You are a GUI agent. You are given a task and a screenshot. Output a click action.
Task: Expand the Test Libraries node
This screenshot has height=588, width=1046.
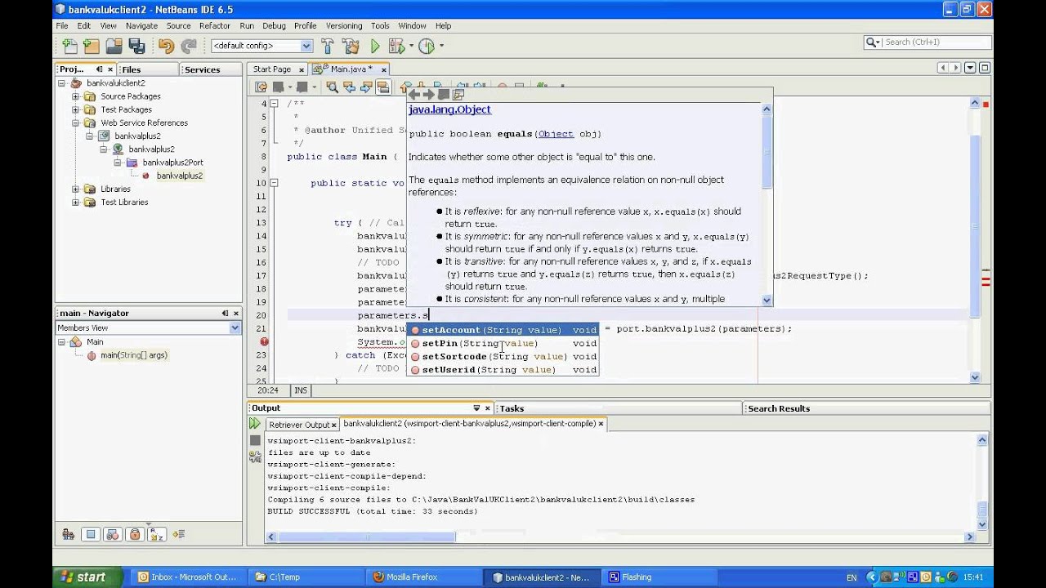(75, 202)
